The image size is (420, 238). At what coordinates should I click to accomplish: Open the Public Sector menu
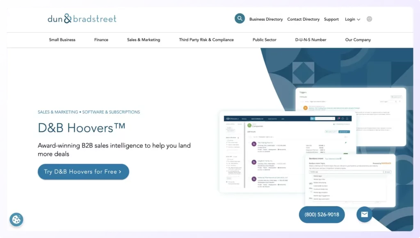click(x=264, y=40)
